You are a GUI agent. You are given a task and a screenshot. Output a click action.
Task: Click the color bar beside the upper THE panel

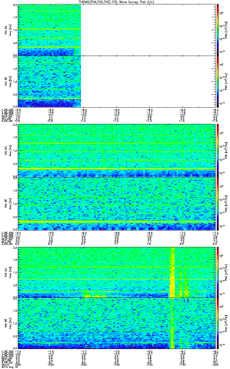point(218,272)
